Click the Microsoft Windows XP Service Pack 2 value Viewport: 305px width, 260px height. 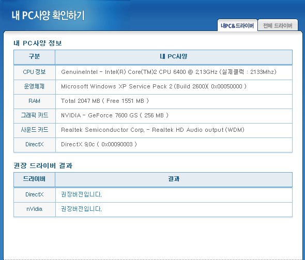click(x=154, y=86)
